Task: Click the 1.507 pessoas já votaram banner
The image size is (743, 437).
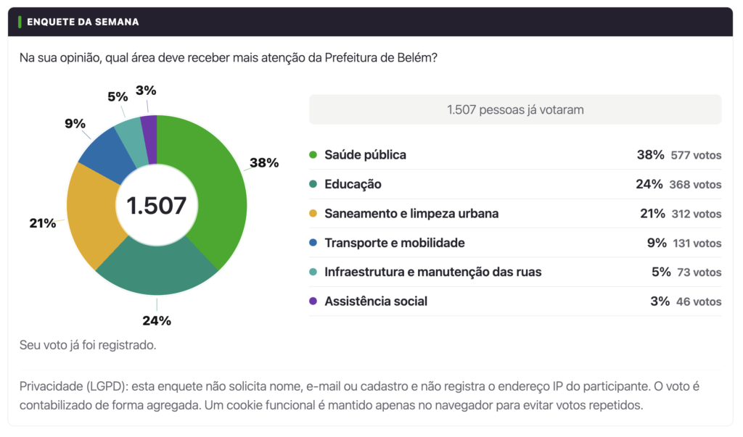Action: [515, 109]
